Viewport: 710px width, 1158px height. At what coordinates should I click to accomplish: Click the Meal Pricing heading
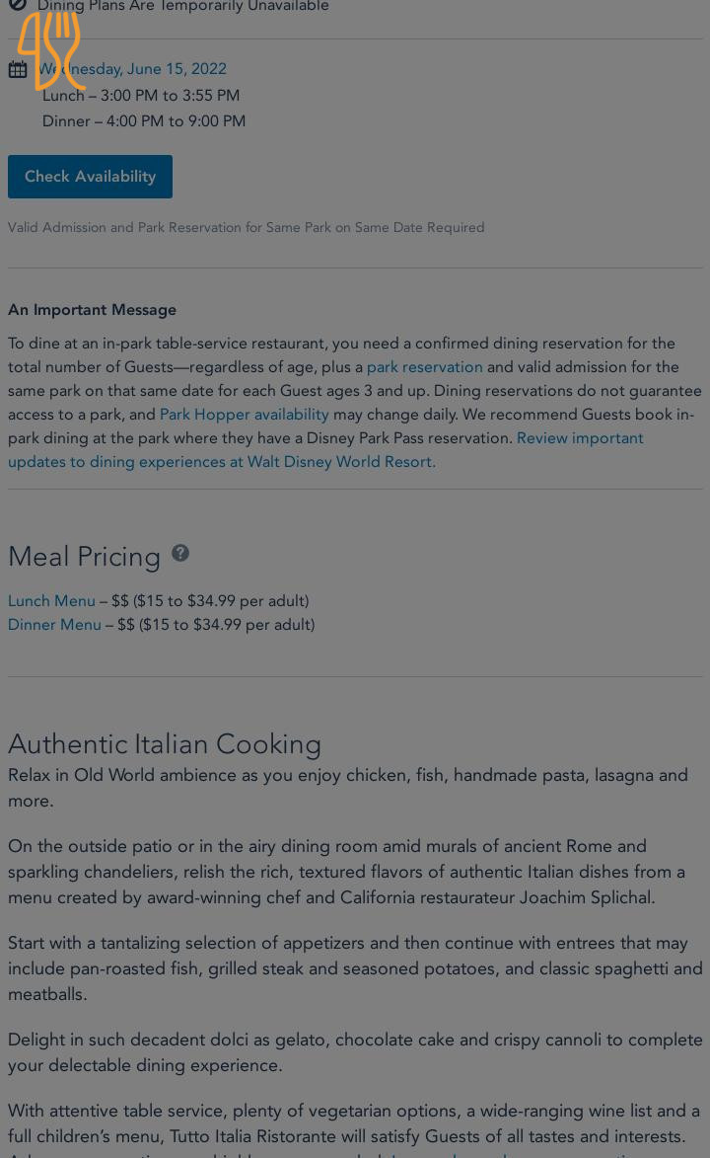(84, 557)
